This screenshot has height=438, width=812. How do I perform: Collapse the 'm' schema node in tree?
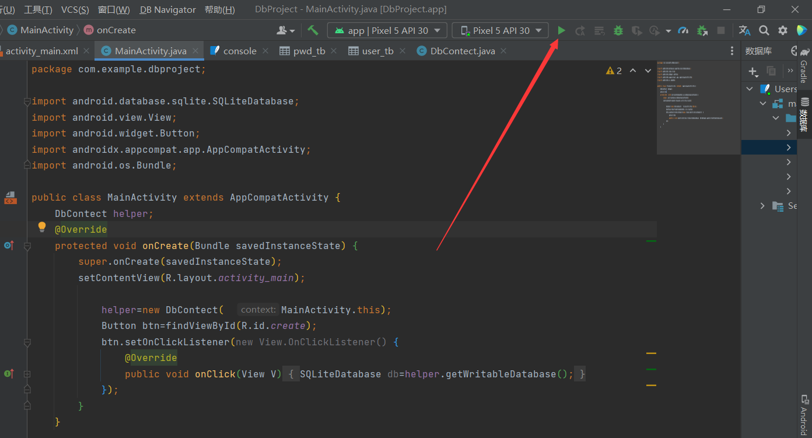pyautogui.click(x=763, y=103)
